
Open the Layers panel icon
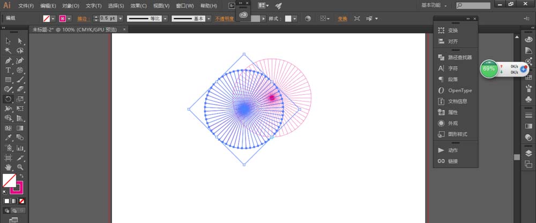(528, 153)
